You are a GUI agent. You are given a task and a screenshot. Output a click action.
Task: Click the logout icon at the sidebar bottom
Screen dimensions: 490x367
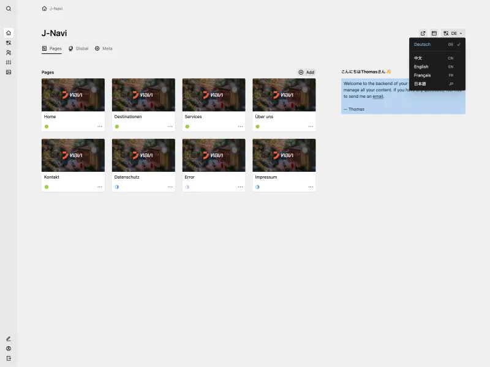click(8, 358)
